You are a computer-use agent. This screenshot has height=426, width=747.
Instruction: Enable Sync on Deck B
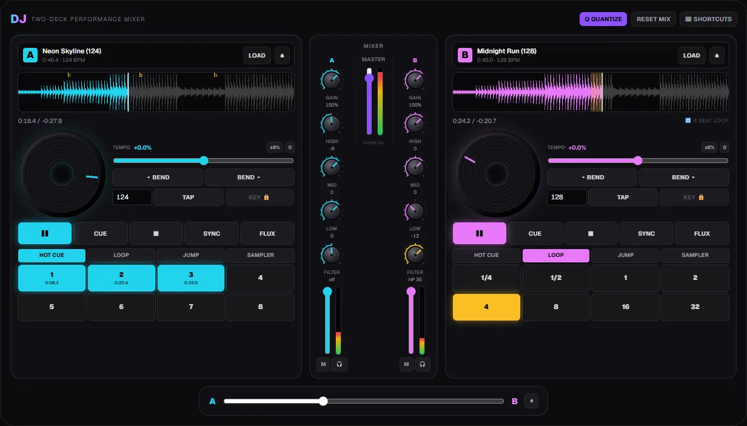646,233
